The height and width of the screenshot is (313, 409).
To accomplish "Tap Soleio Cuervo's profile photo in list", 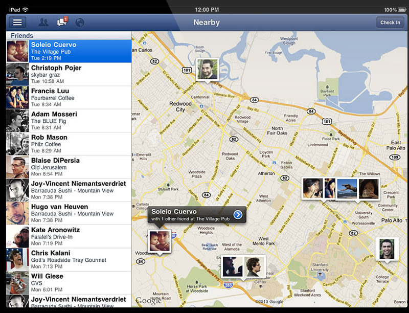I will point(17,51).
